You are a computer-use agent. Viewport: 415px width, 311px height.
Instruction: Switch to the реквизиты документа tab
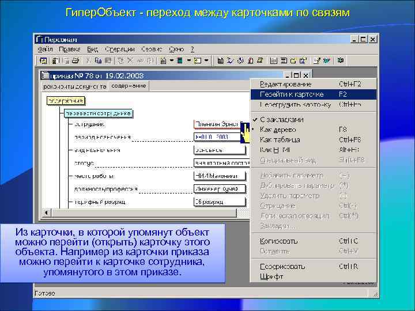coord(74,86)
